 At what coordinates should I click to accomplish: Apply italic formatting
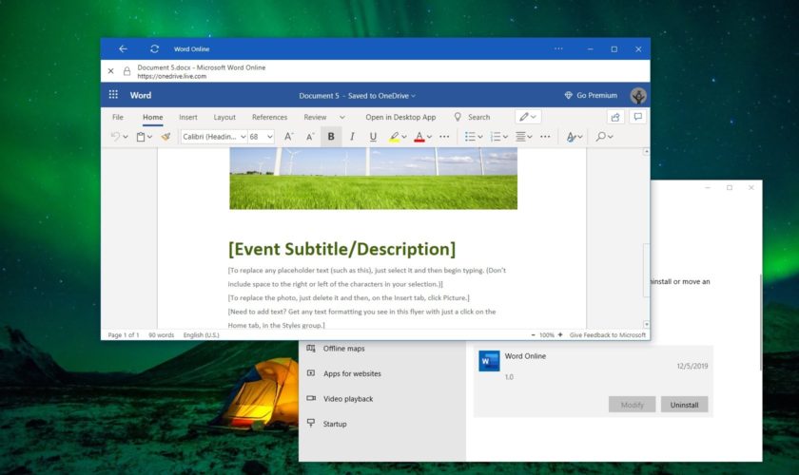[x=352, y=137]
